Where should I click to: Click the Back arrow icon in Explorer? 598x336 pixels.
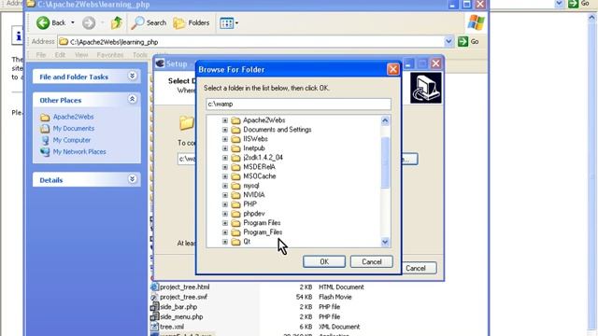(x=43, y=22)
